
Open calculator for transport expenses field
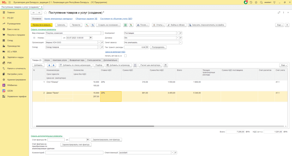point(147,47)
